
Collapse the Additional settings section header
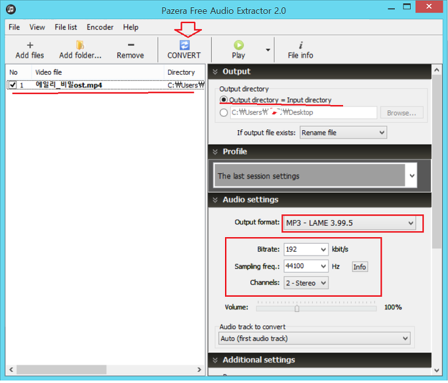point(319,360)
